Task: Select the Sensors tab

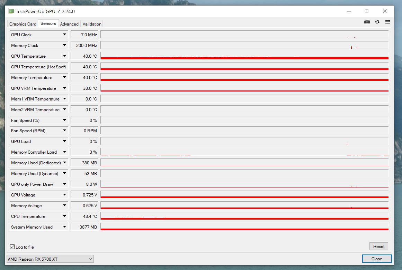Action: point(48,23)
